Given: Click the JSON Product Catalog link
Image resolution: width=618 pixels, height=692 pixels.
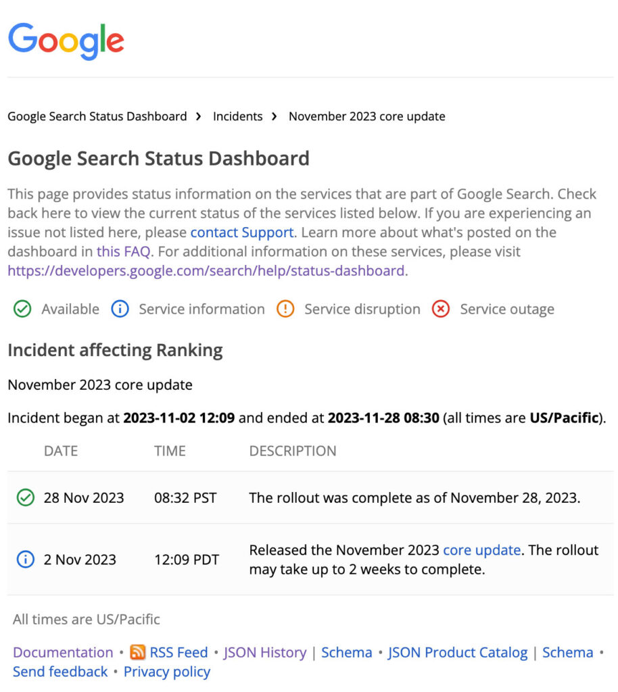Looking at the screenshot, I should pyautogui.click(x=458, y=653).
